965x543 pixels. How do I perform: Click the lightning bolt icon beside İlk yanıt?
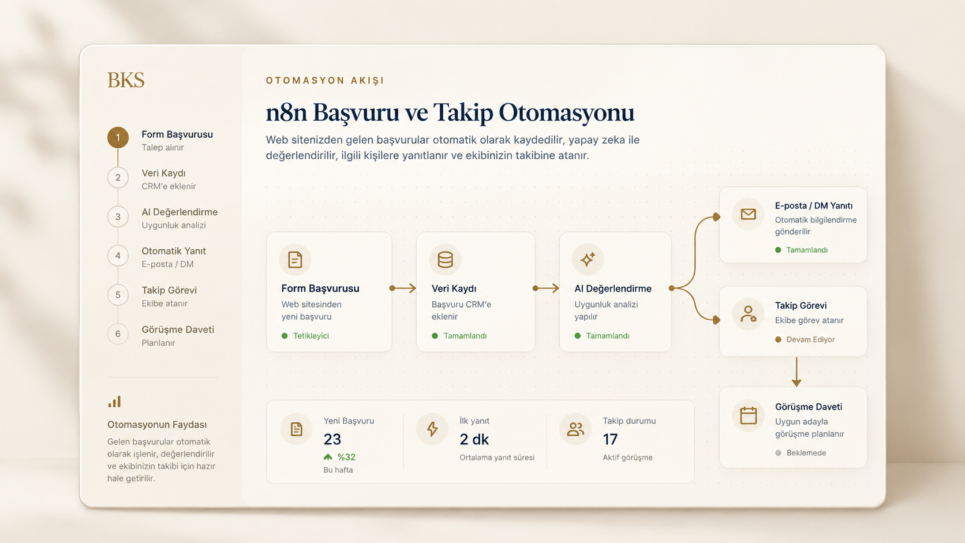click(x=432, y=429)
